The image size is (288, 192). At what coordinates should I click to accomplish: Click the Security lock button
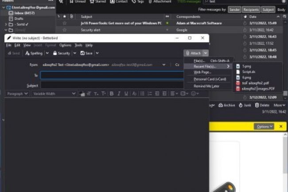tap(62, 53)
